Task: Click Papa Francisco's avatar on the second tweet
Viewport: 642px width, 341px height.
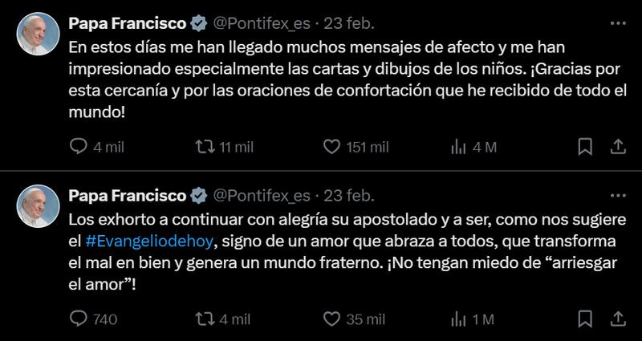Action: (38, 206)
